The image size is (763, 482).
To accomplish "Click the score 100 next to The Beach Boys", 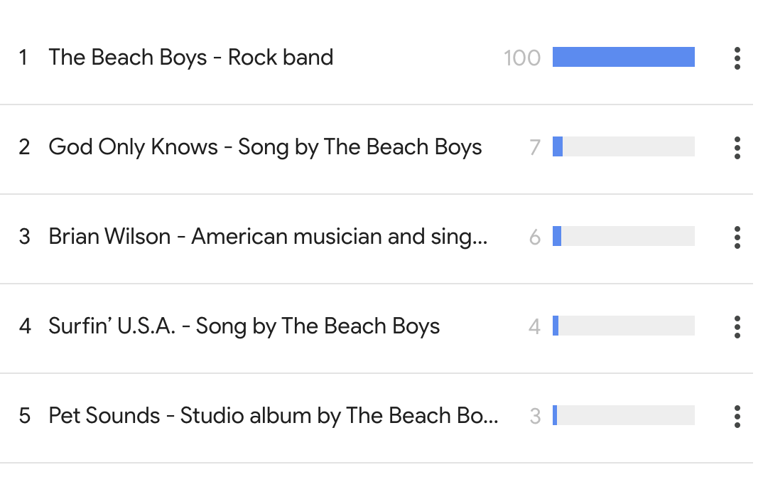I will (x=522, y=58).
